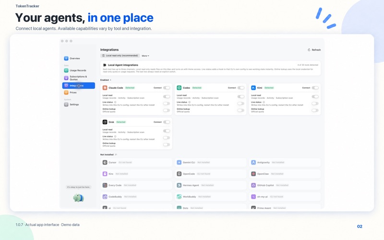Image resolution: width=384 pixels, height=240 pixels.
Task: Click the Cursor icon in Not installed
Action: tap(105, 162)
